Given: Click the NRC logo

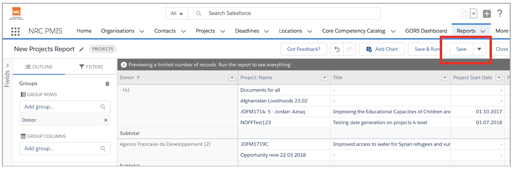Looking at the screenshot, I should (x=16, y=14).
